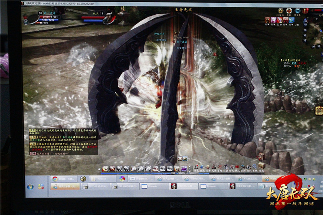Click the minimap plus zoom button

pos(317,19)
